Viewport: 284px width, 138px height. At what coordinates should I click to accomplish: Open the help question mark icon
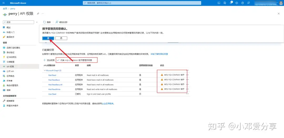pos(242,3)
